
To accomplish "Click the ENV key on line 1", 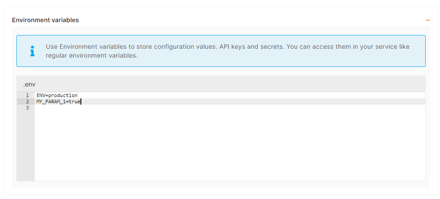I will point(41,95).
